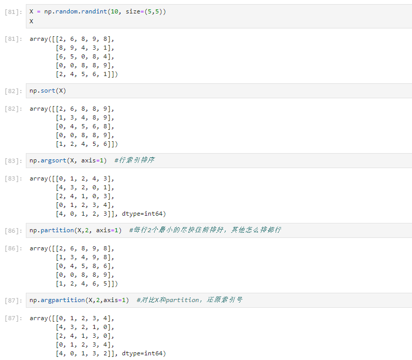Viewport: 412px width, 360px height.
Task: Click the [82] input prompt
Action: 13,91
